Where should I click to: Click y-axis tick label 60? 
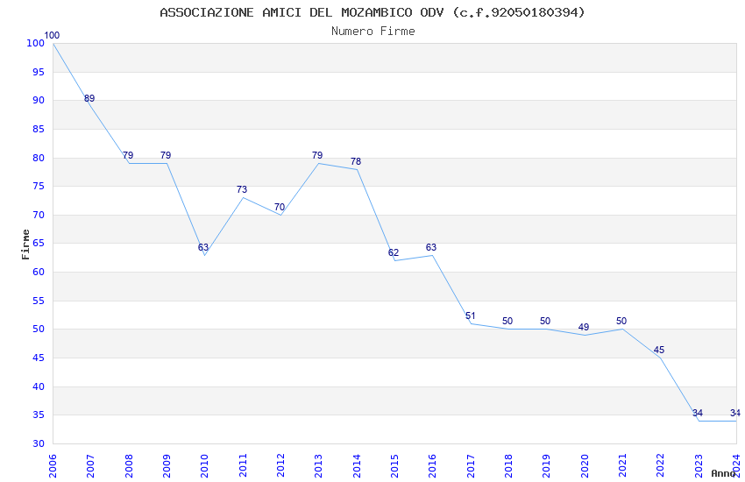pyautogui.click(x=39, y=272)
